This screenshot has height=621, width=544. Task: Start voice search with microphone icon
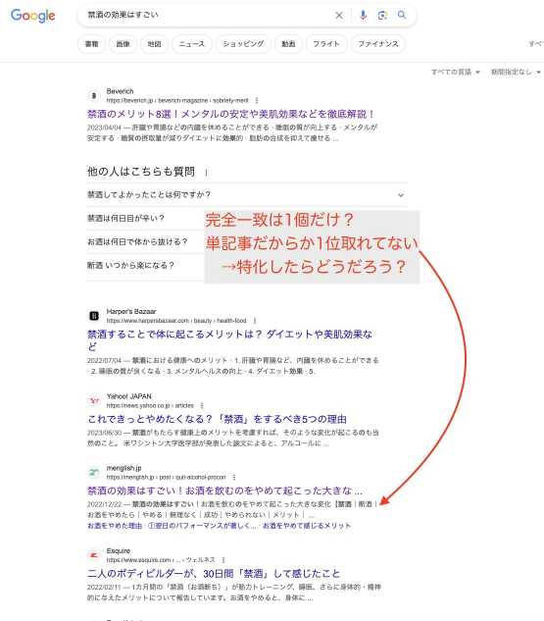(363, 15)
